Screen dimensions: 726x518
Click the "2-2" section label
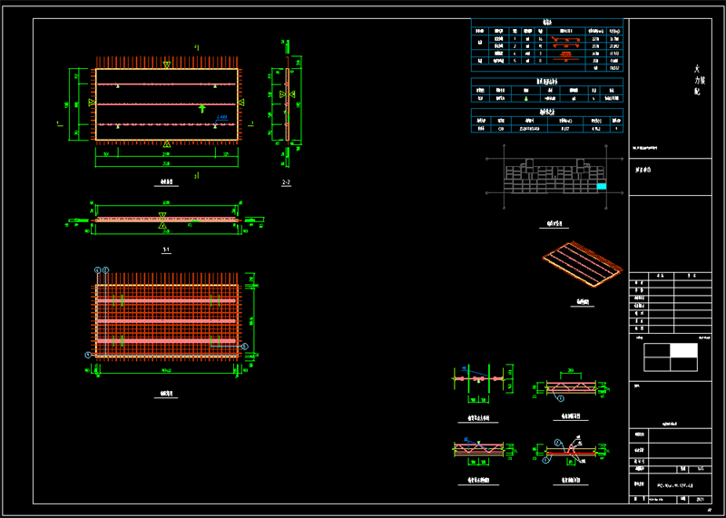pos(286,183)
